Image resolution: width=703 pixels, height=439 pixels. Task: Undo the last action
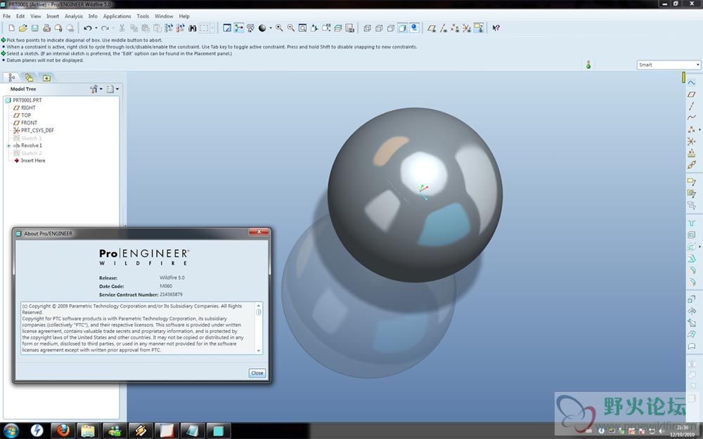point(87,28)
